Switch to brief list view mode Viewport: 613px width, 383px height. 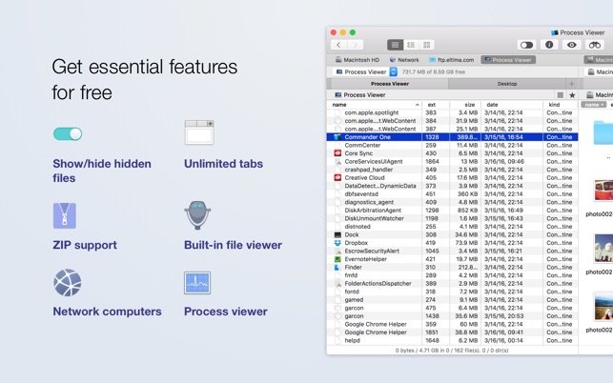click(x=411, y=45)
